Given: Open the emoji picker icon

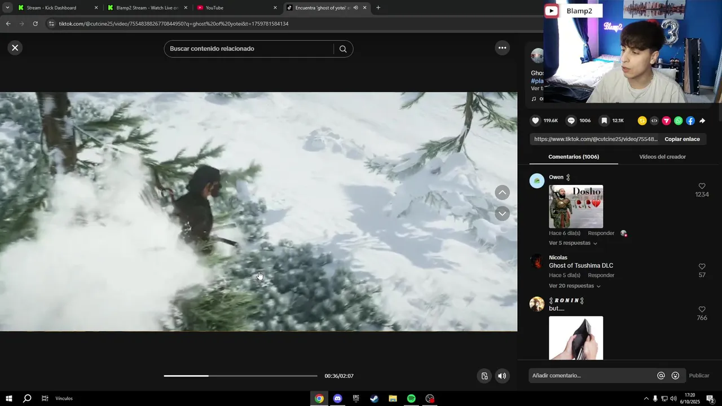Looking at the screenshot, I should coord(675,376).
